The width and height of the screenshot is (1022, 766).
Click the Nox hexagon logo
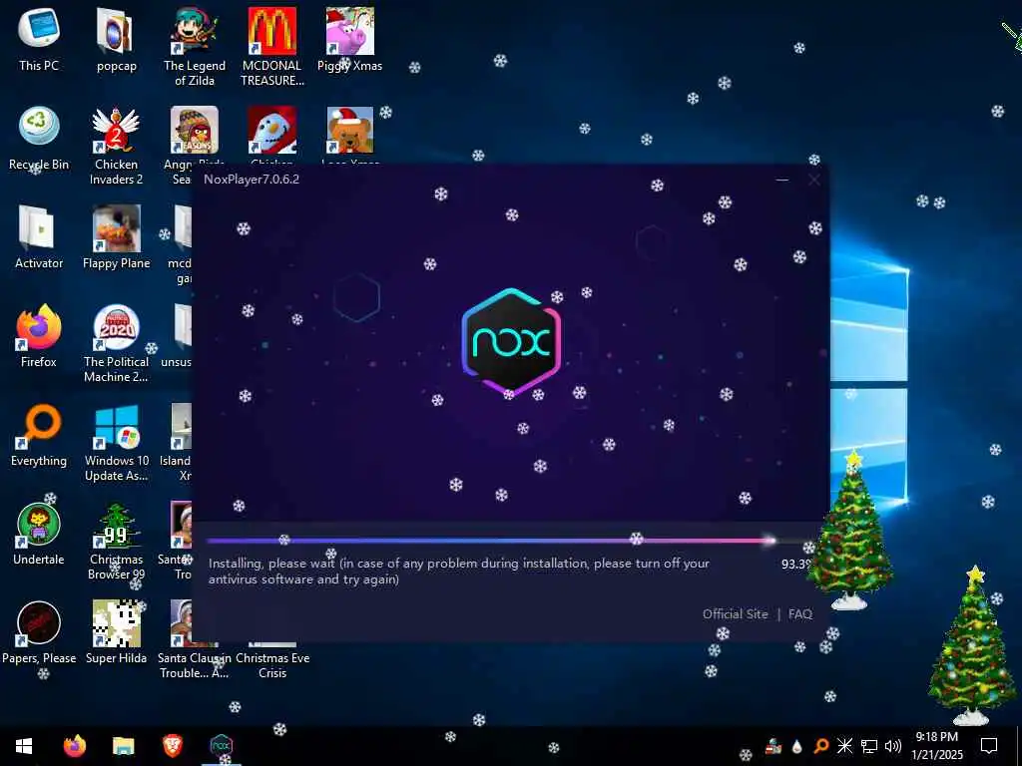point(511,342)
